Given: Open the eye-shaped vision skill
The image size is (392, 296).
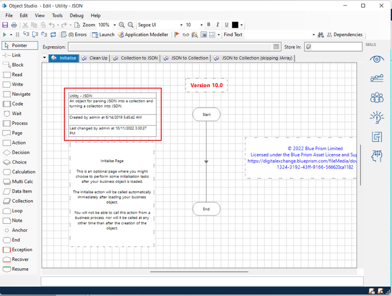Looking at the screenshot, I should click(377, 59).
